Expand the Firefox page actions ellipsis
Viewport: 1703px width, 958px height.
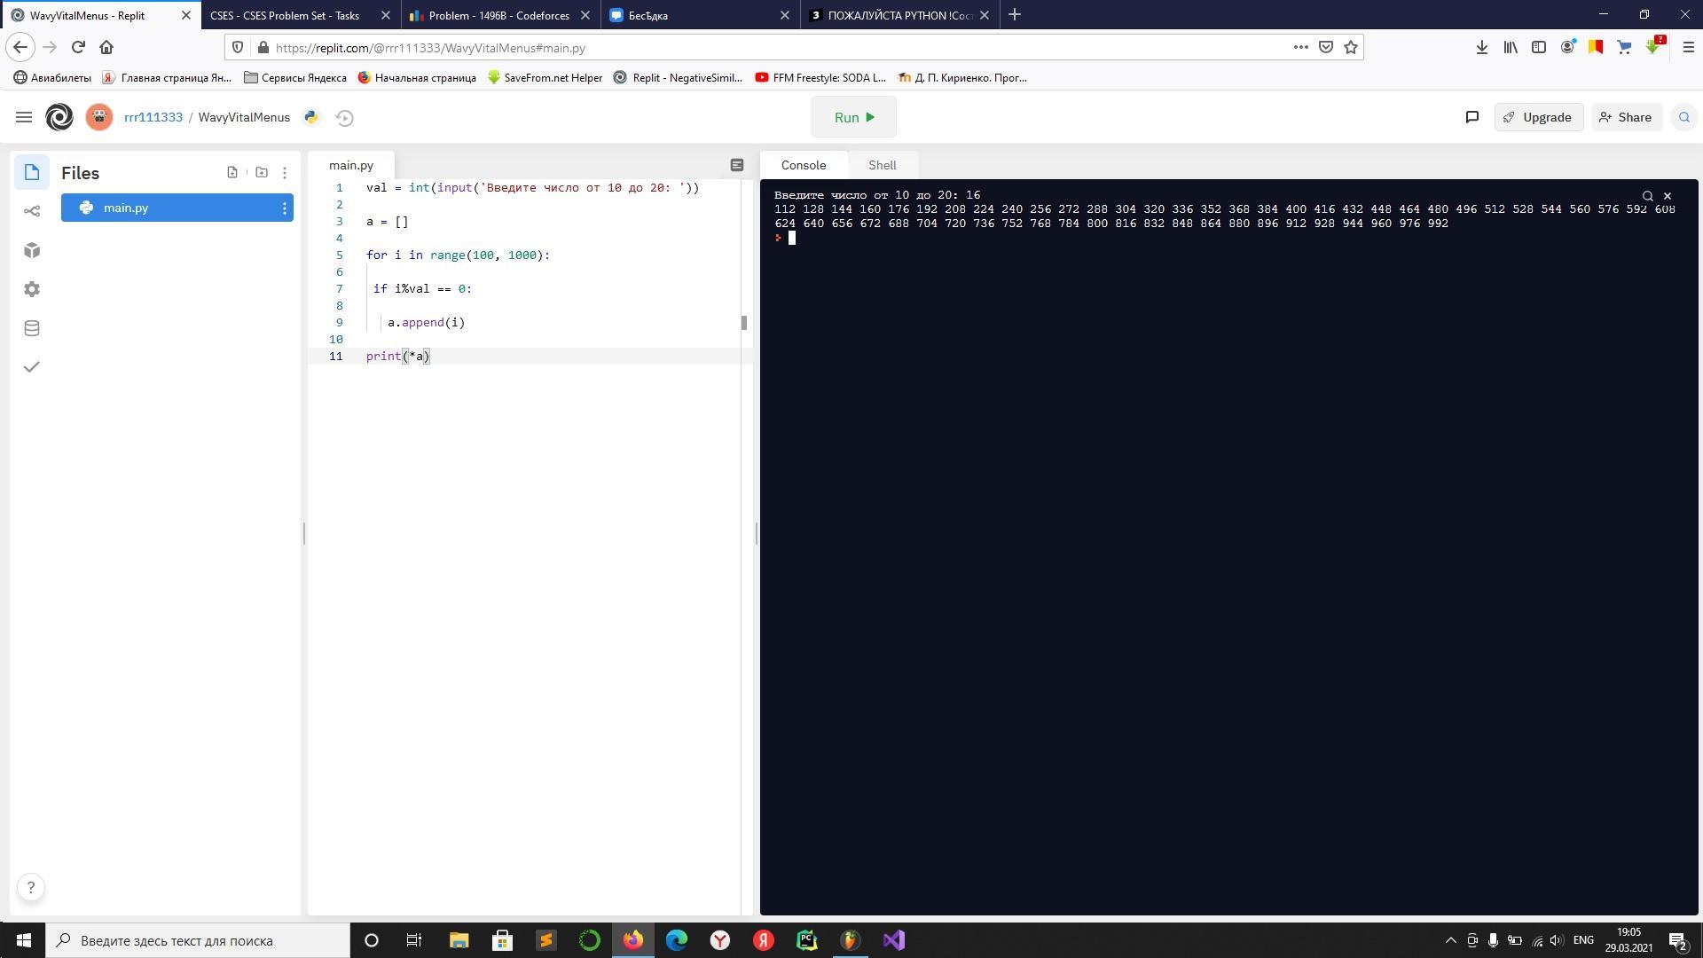click(1300, 47)
